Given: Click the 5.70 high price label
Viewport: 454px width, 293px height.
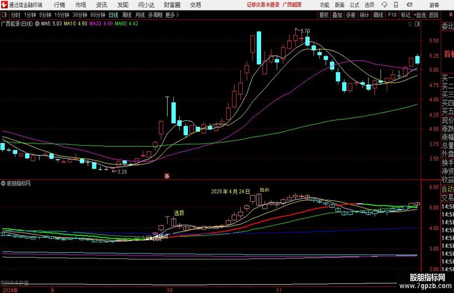Looking at the screenshot, I should pos(305,31).
